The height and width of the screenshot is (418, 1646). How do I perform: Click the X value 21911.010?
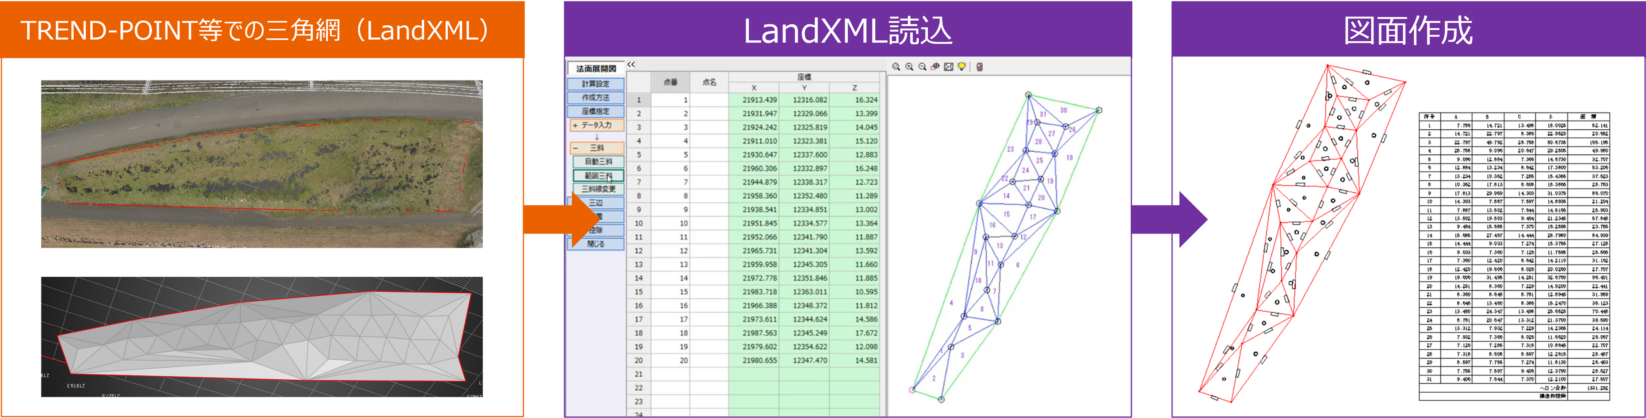754,142
